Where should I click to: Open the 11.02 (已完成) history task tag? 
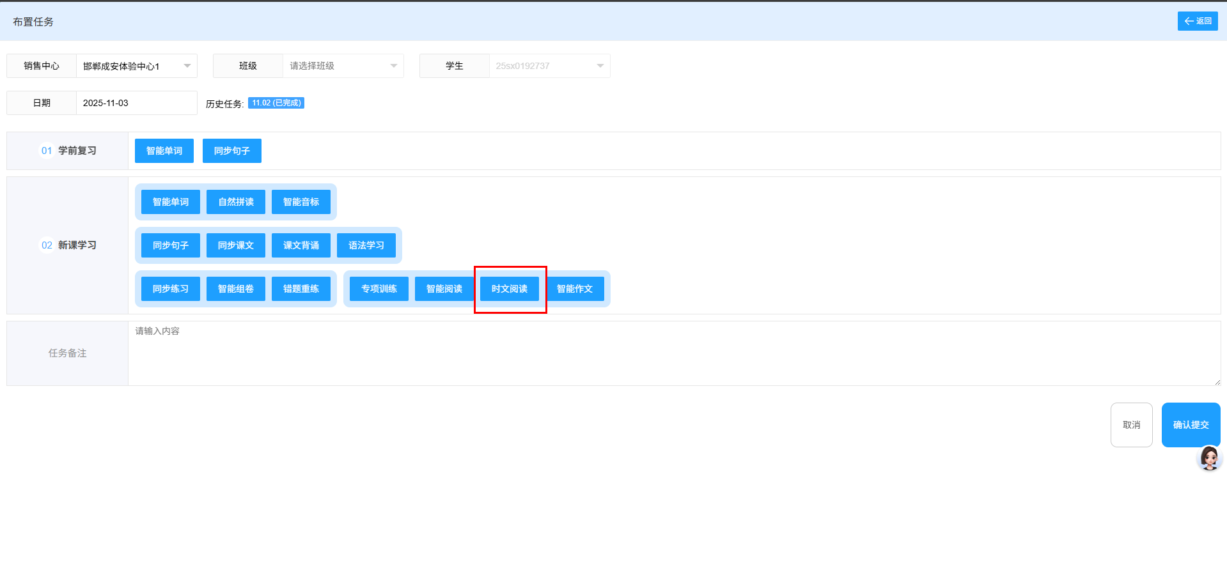[276, 103]
